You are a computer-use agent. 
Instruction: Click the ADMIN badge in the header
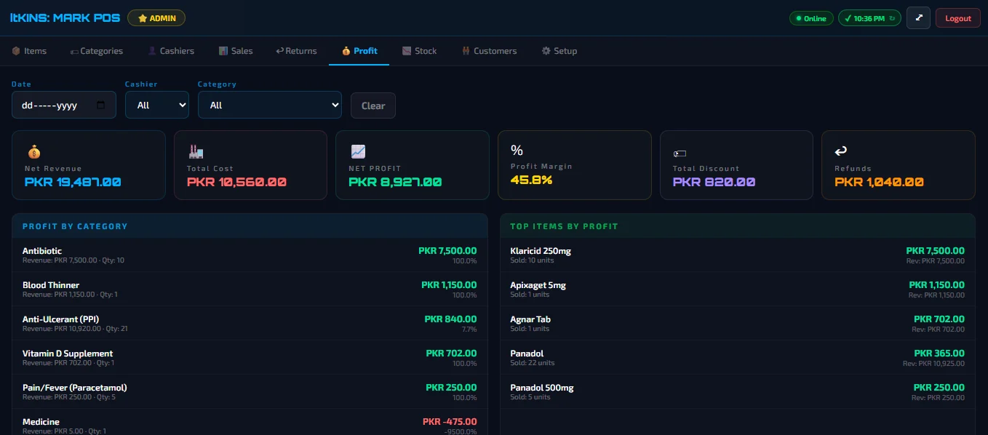coord(156,17)
